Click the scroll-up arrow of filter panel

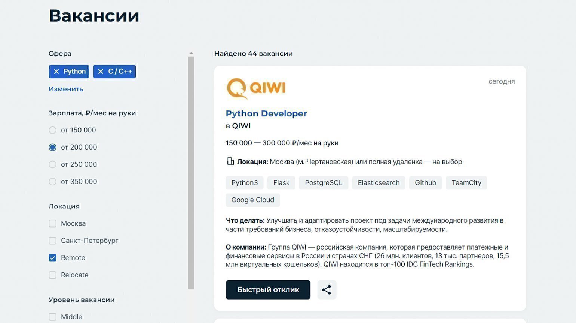(x=191, y=53)
